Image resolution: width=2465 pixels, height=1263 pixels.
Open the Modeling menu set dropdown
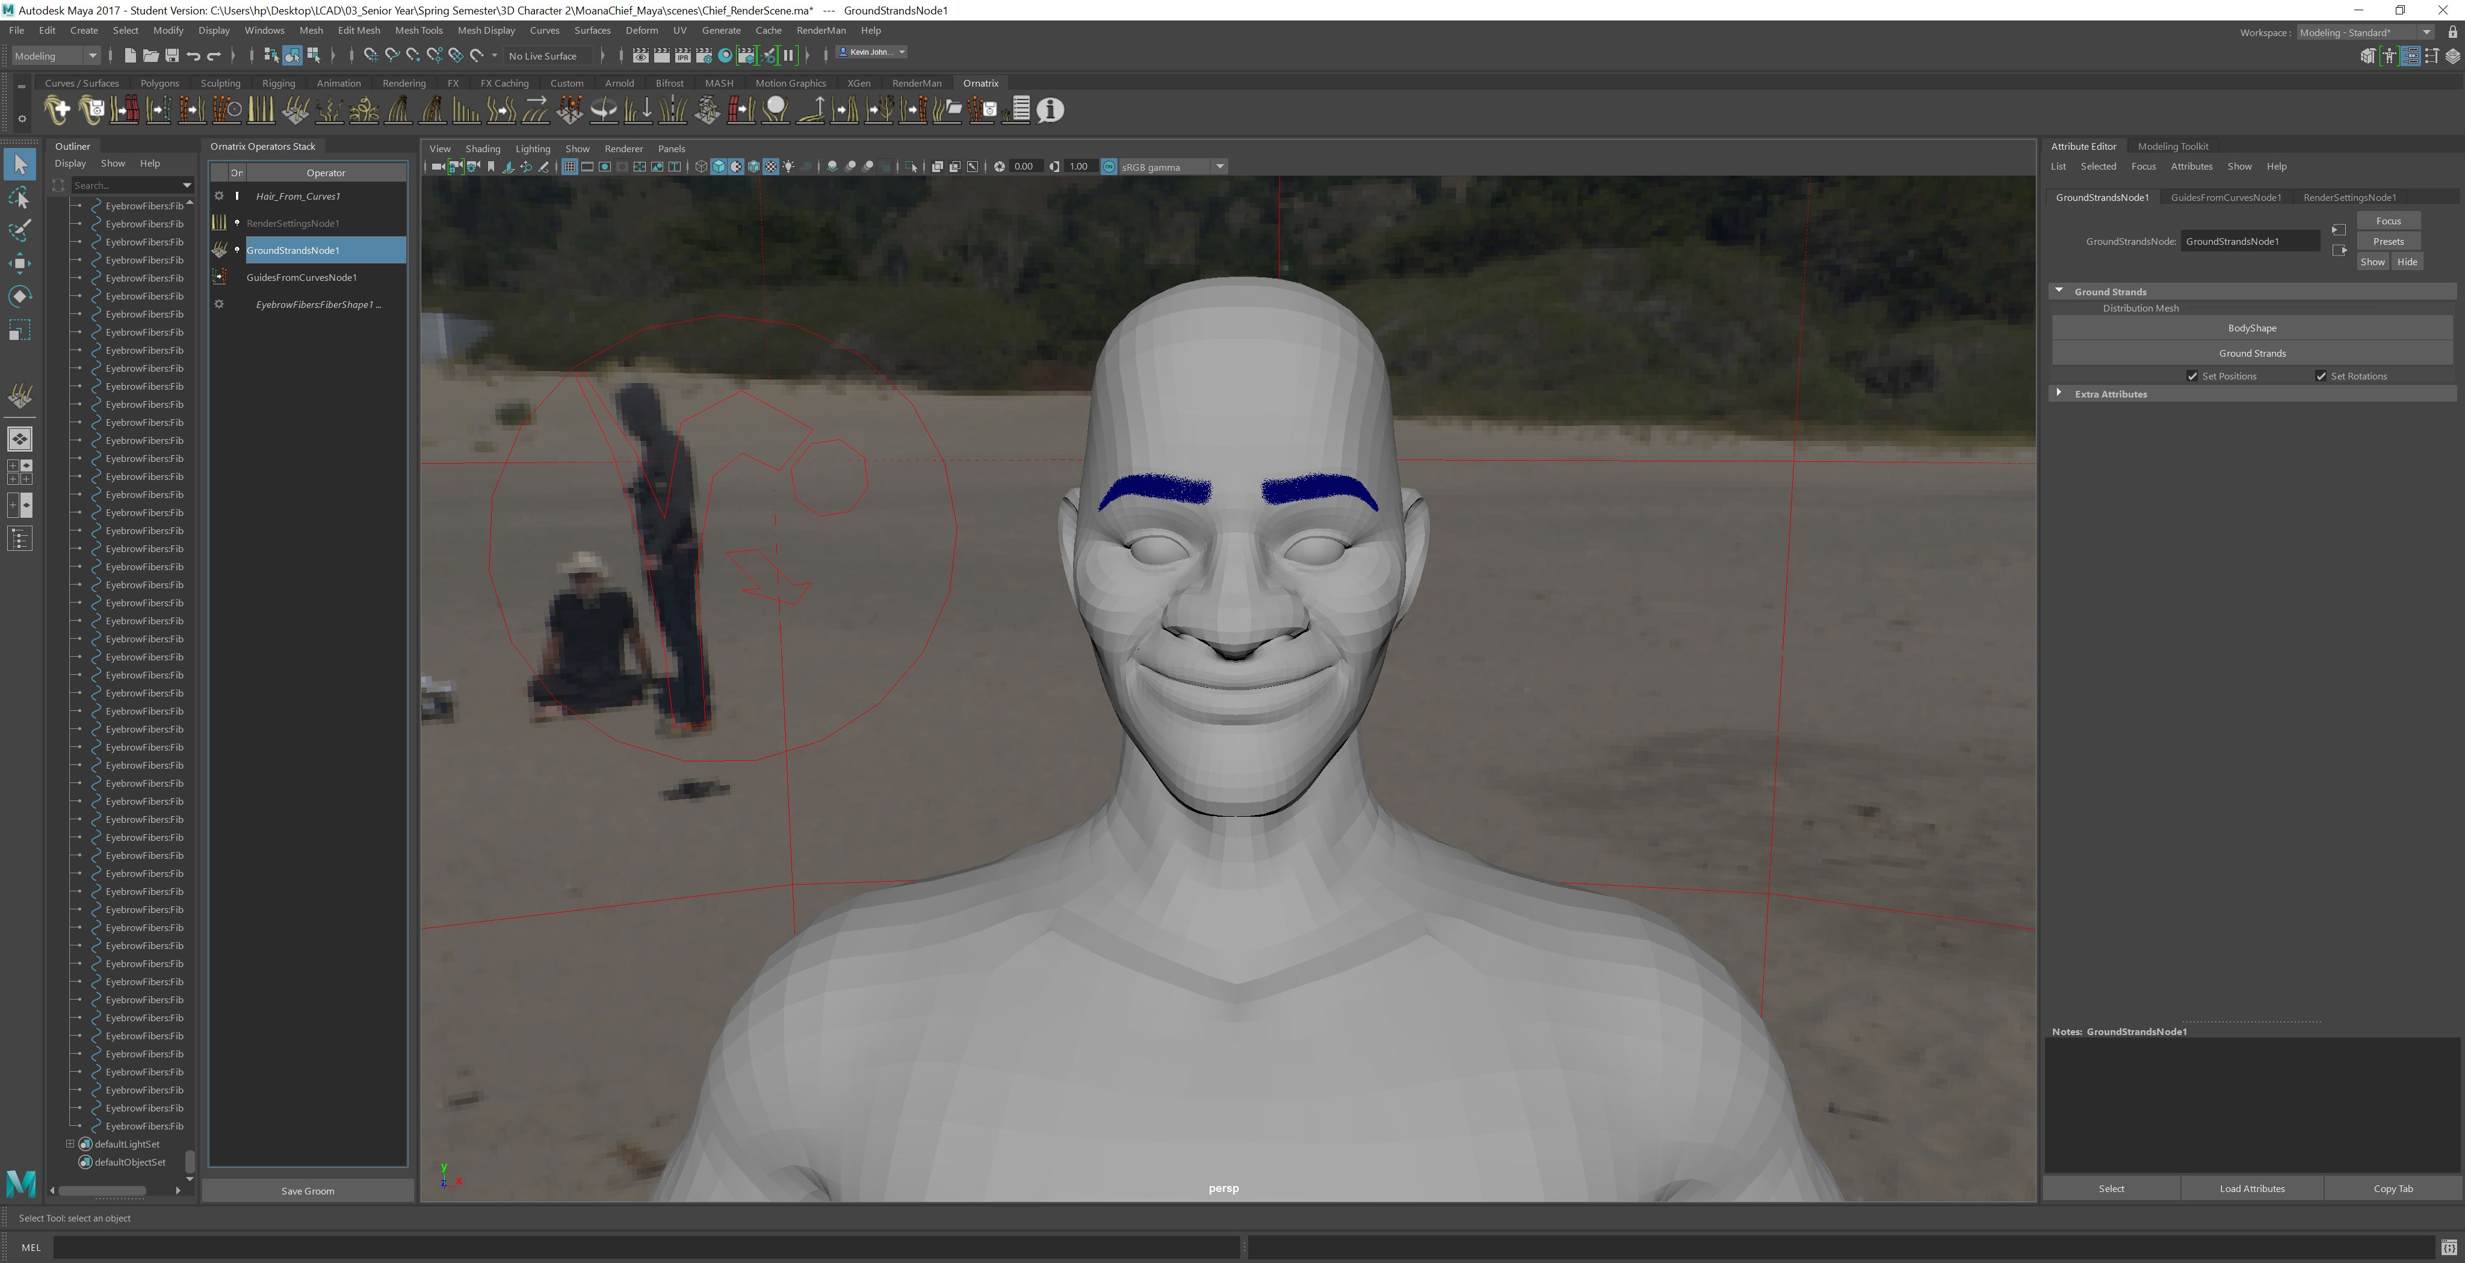tap(55, 55)
